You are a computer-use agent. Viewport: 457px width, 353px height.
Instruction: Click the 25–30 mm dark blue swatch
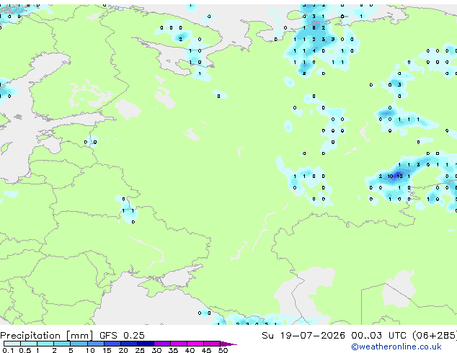click(146, 344)
